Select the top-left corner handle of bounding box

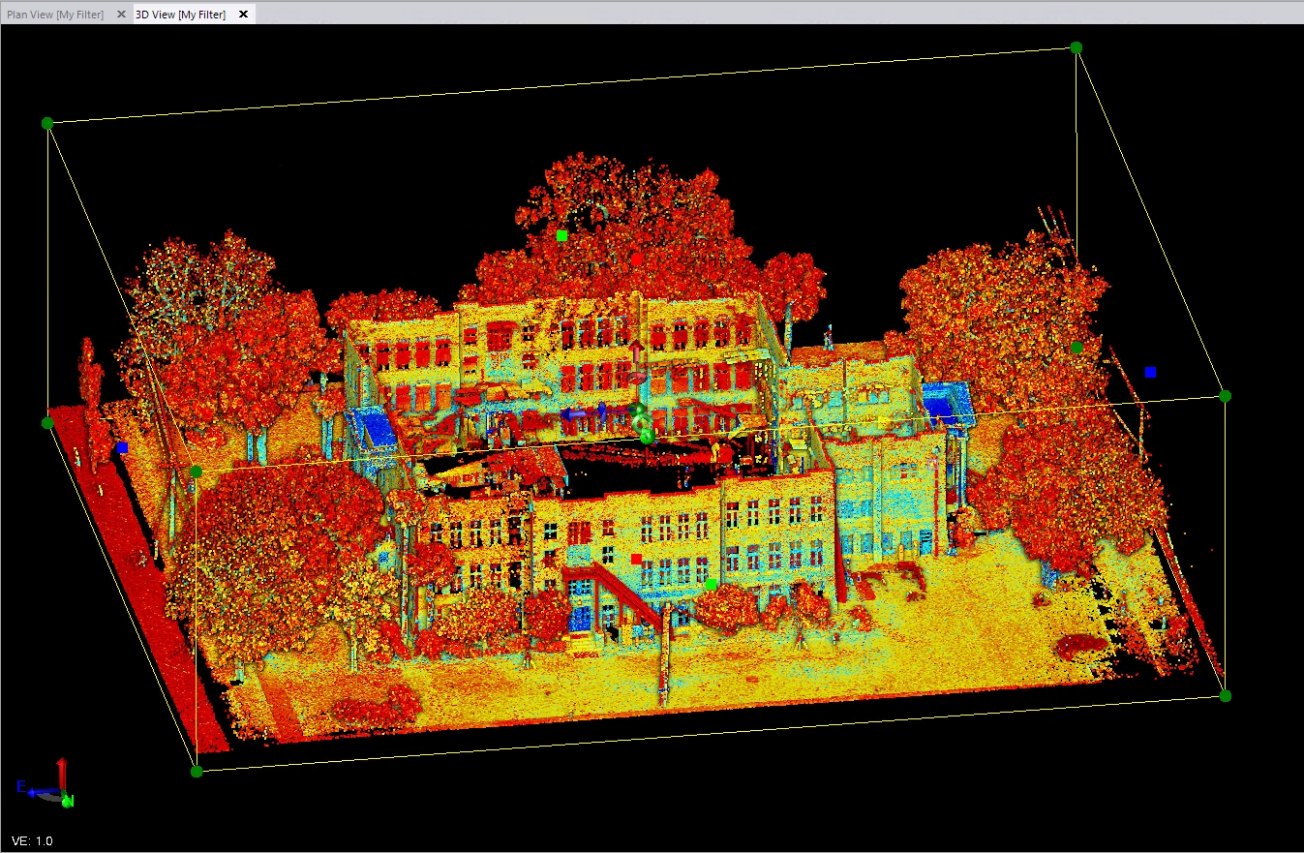[x=47, y=123]
